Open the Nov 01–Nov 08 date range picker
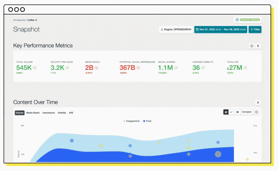This screenshot has height=171, width=278. [x=220, y=29]
